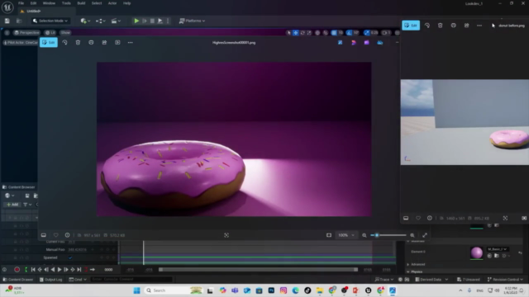Show file info for HighresScreenshot image
Image resolution: width=529 pixels, height=297 pixels.
[x=68, y=235]
